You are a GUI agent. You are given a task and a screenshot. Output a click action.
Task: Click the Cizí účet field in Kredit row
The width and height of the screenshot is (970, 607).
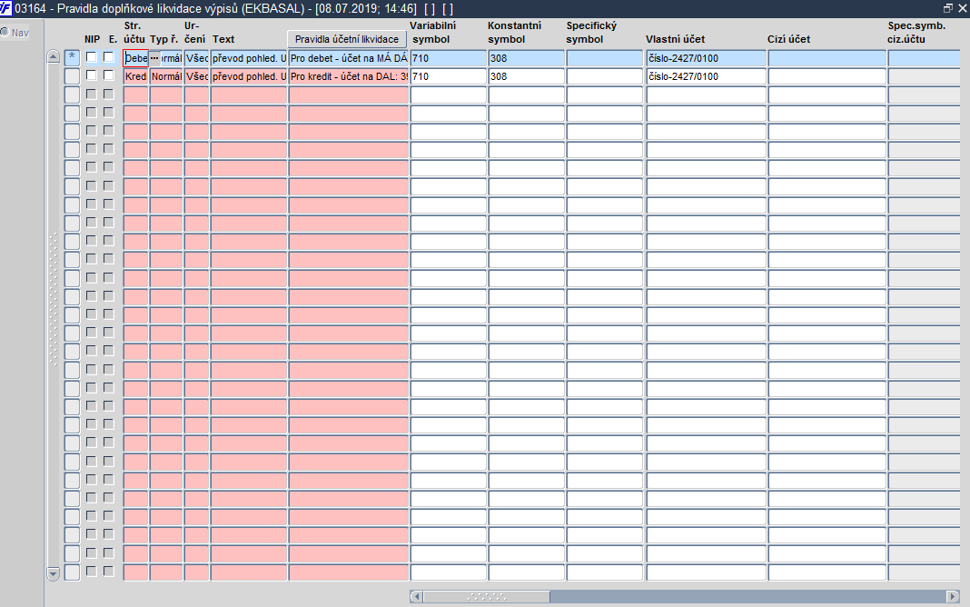(827, 76)
